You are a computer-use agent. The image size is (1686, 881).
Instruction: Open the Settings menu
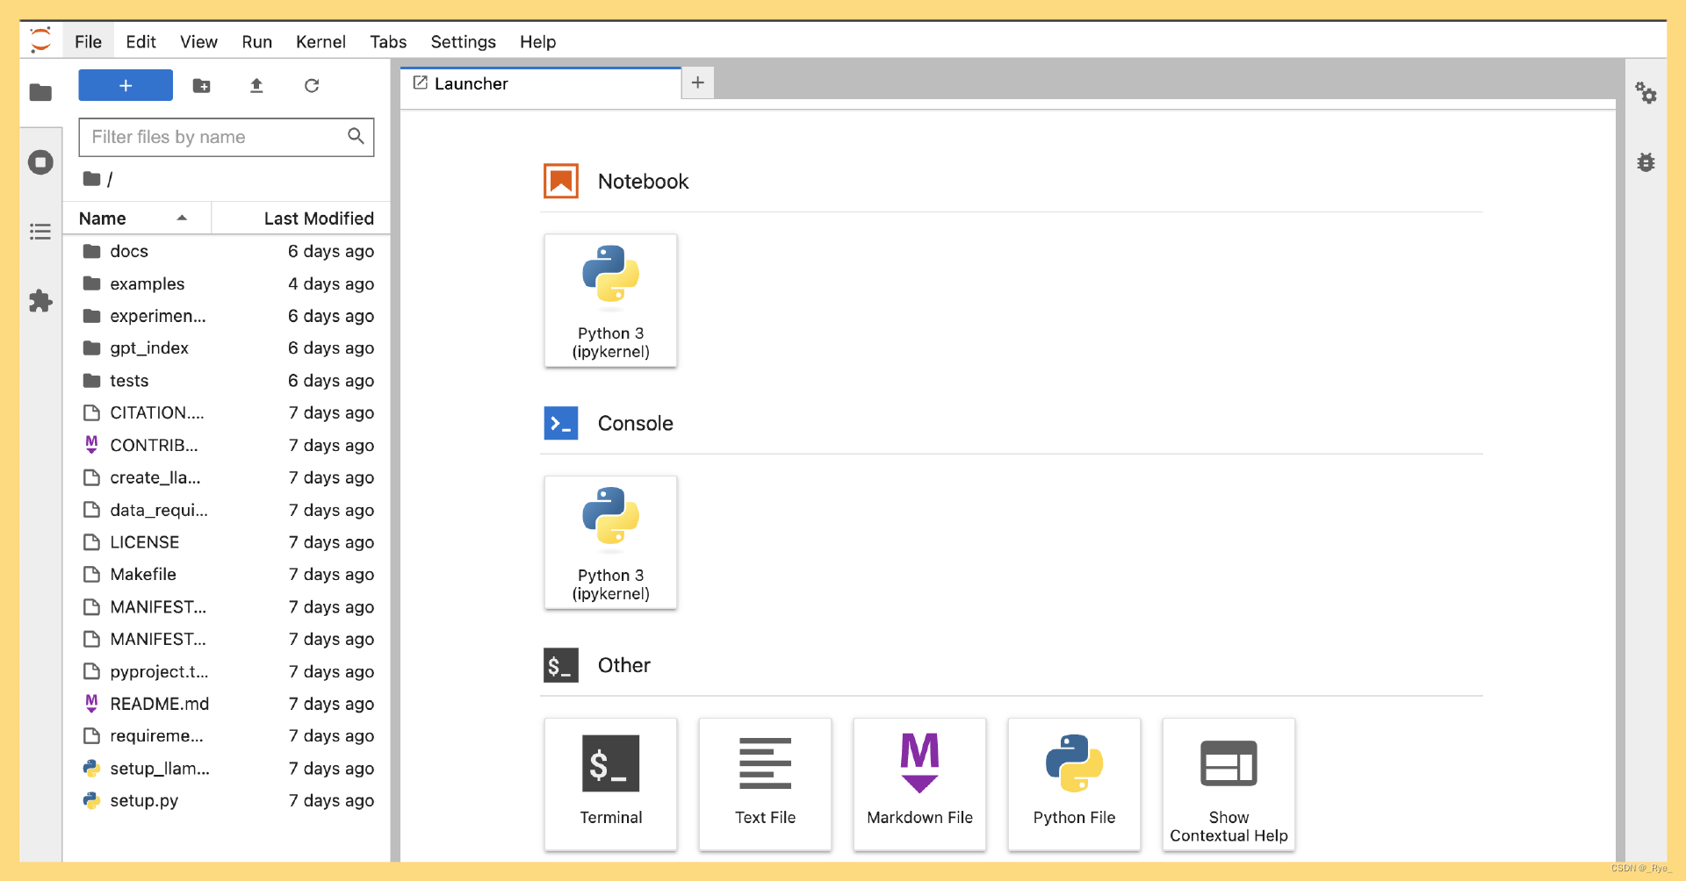[x=463, y=42]
